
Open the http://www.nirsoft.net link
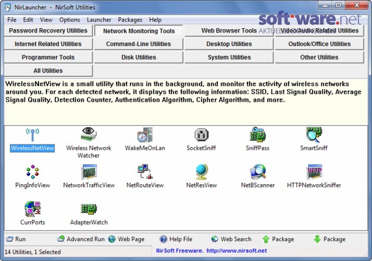[237, 251]
